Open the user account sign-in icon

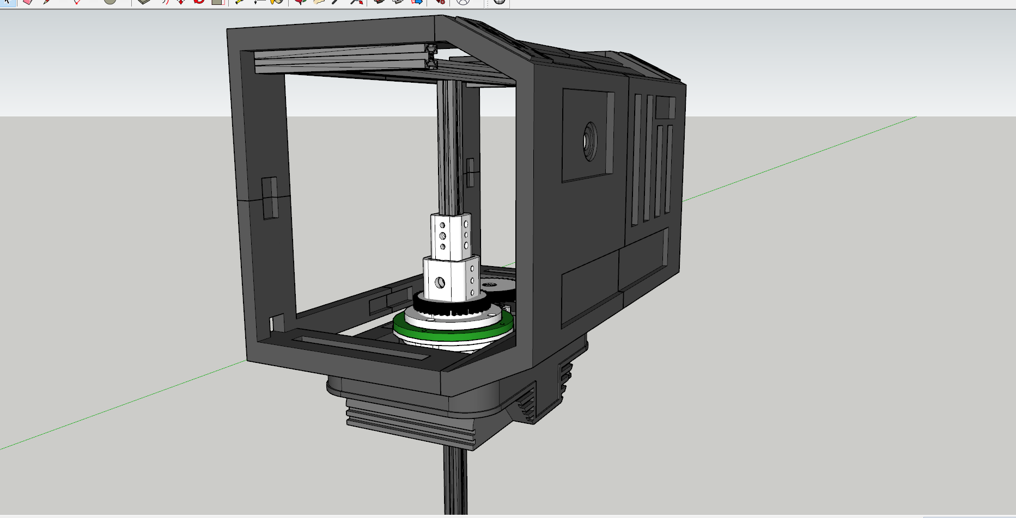463,2
